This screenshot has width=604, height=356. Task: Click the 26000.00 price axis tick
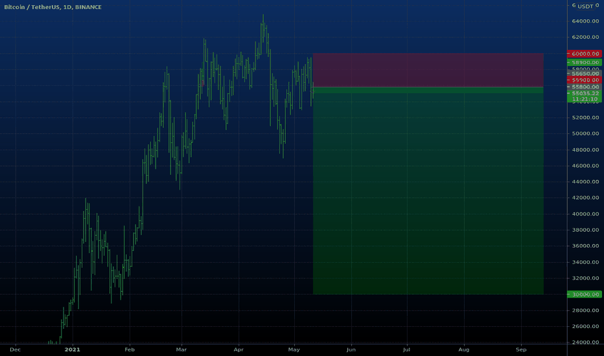(x=585, y=326)
